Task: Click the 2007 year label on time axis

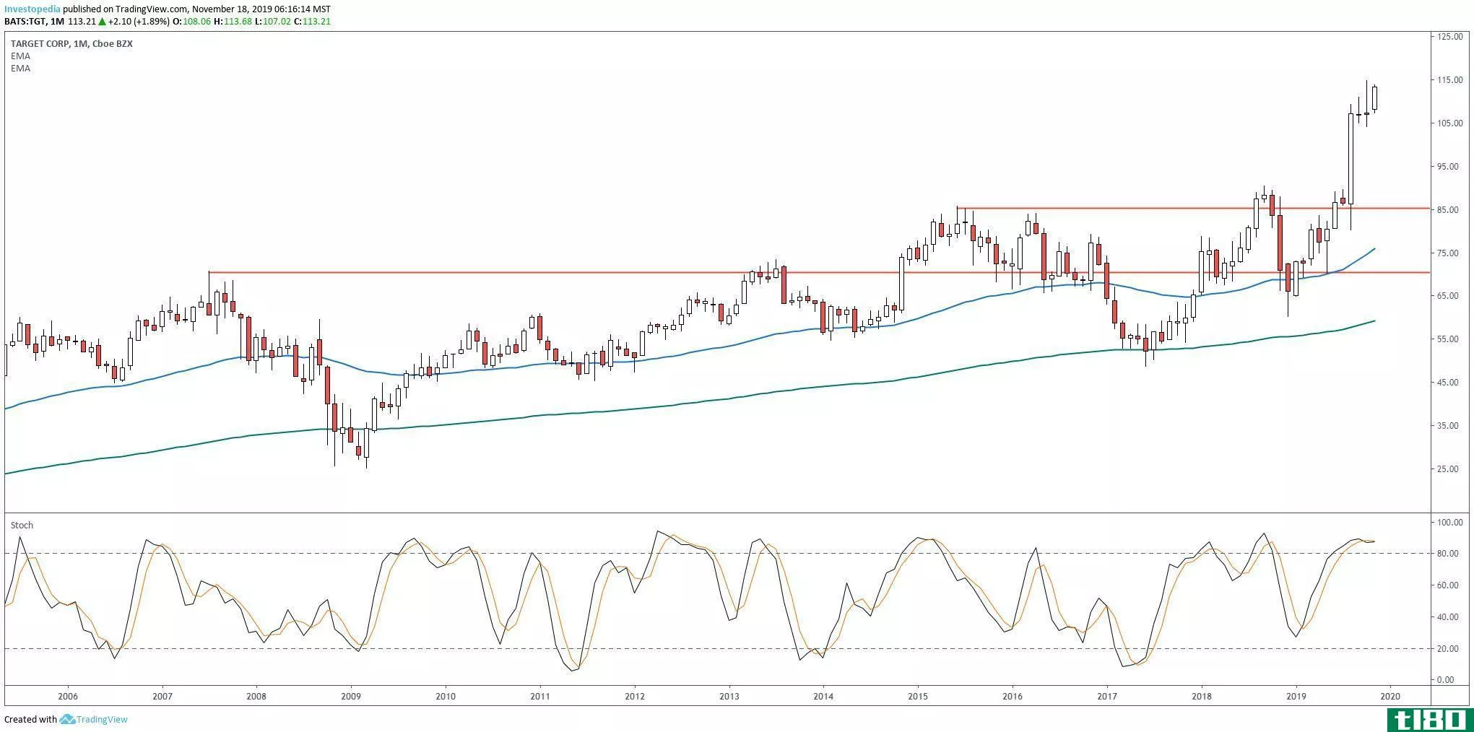Action: tap(162, 696)
